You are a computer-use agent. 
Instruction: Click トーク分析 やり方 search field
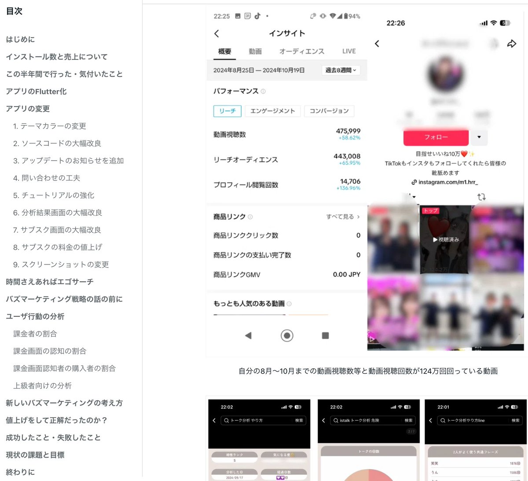(x=264, y=421)
